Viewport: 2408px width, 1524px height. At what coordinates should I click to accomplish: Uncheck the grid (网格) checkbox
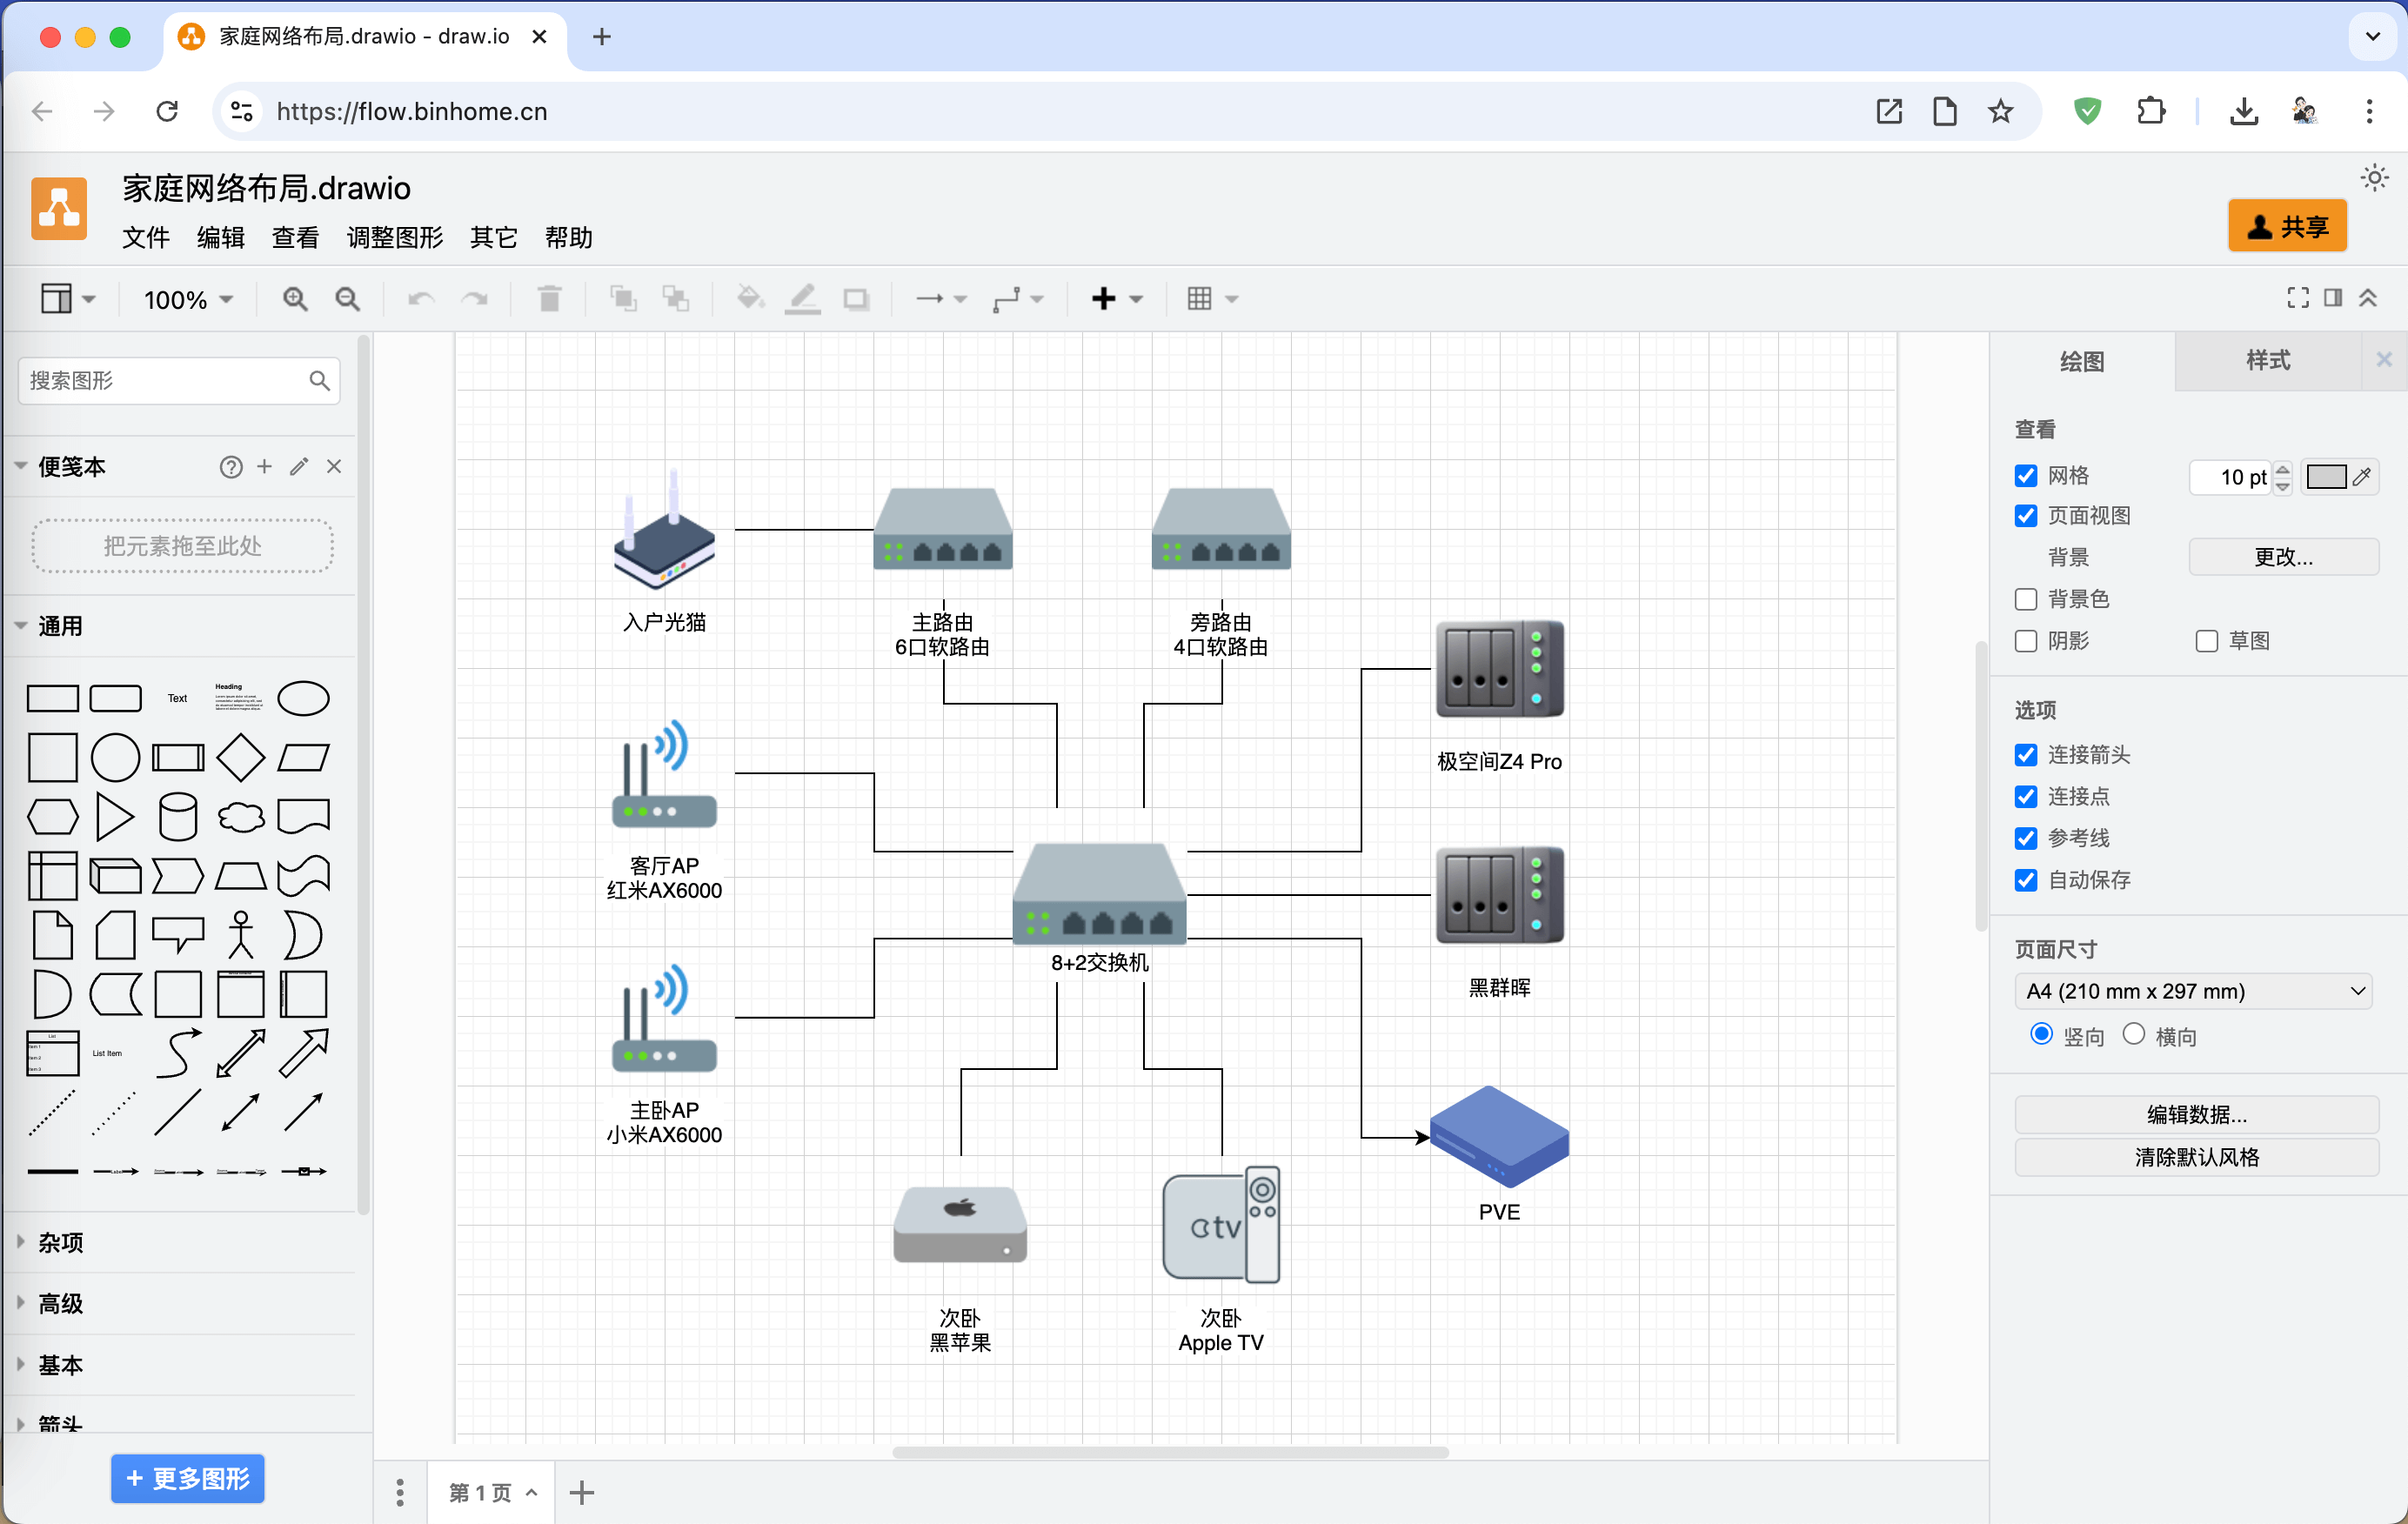[2026, 476]
